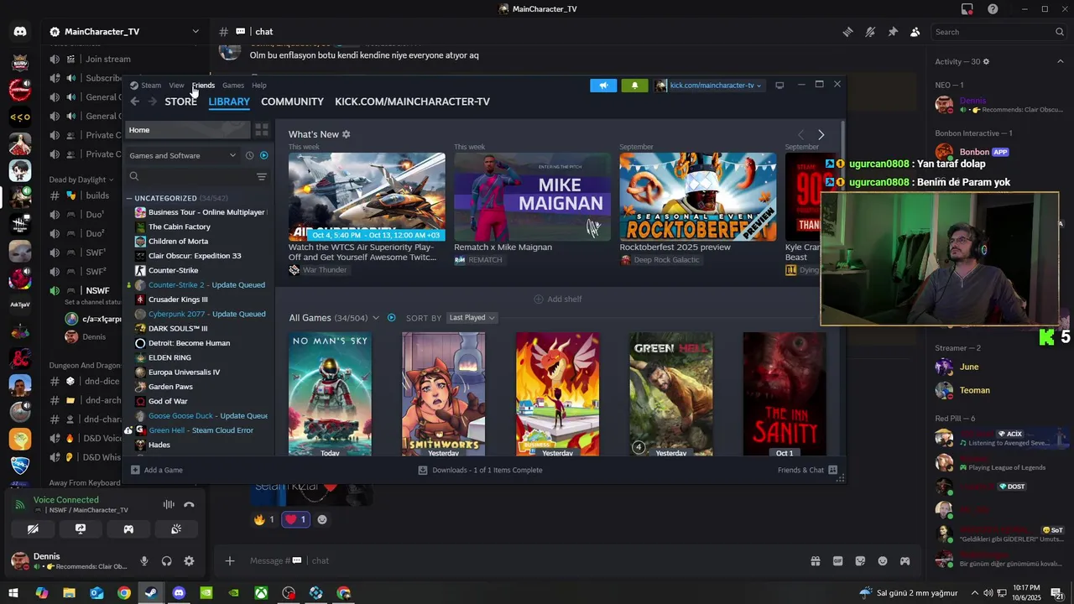The image size is (1074, 604).
Task: Open the Xbox app from the taskbar
Action: point(262,593)
